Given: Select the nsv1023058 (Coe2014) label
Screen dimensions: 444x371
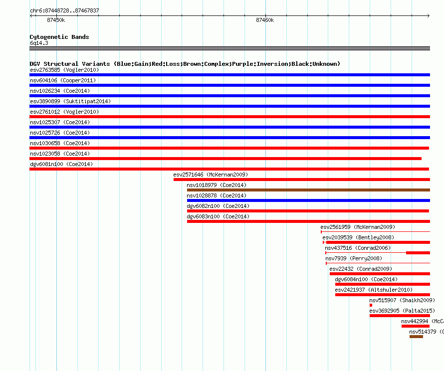Looking at the screenshot, I should pos(60,154).
